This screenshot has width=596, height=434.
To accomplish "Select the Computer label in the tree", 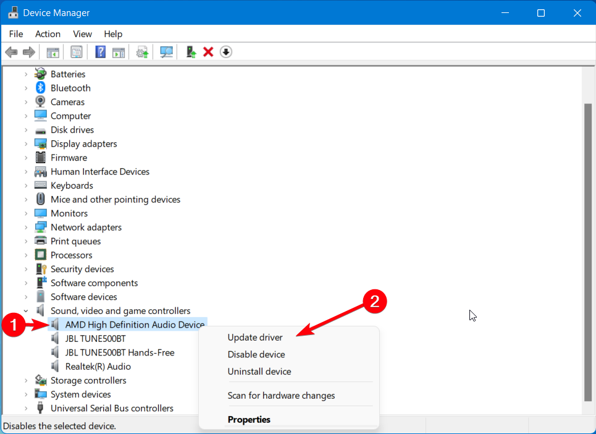I will point(70,116).
